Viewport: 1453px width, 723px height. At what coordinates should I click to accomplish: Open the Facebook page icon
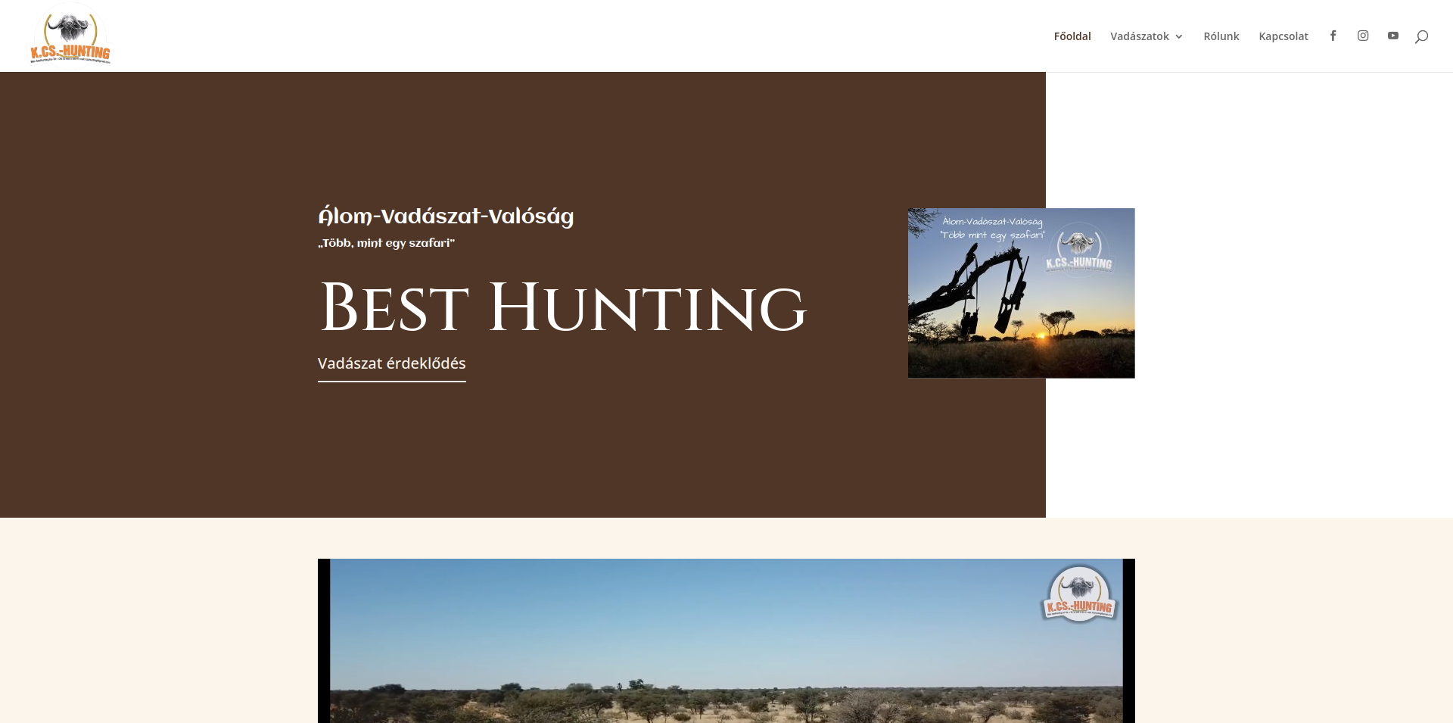[x=1333, y=36]
